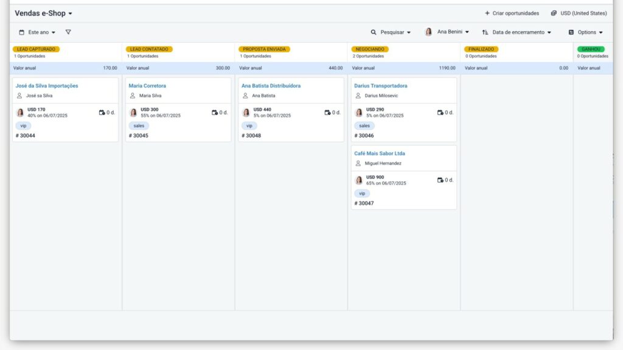Open the Pesquisar dropdown
This screenshot has height=350, width=623.
point(395,32)
